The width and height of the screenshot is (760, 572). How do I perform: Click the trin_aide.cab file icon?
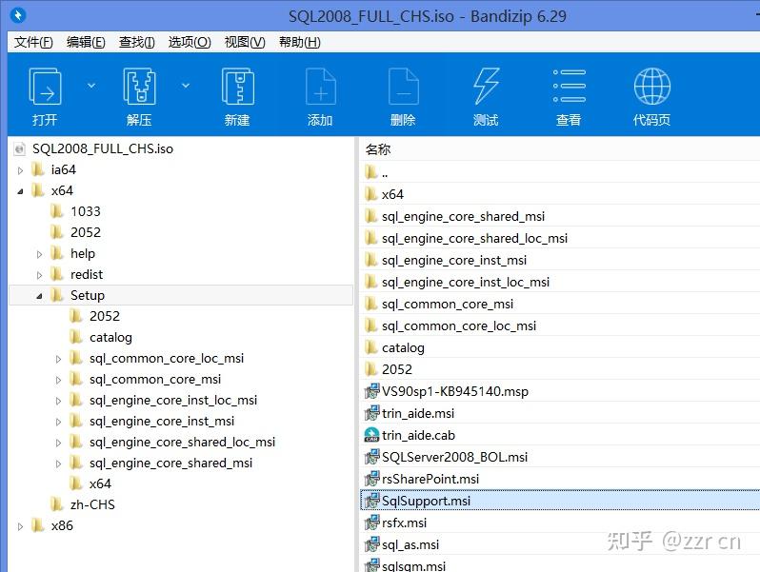click(371, 435)
